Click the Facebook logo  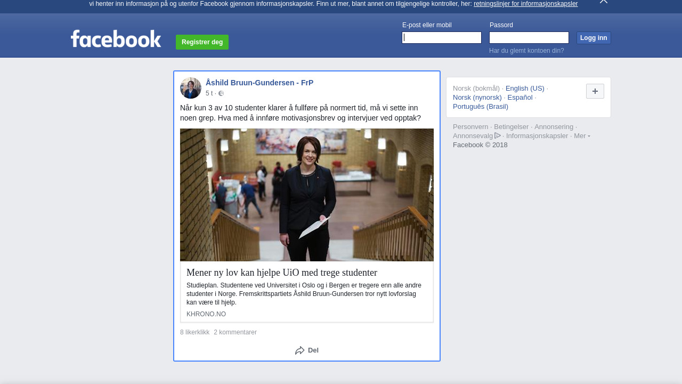tap(116, 38)
